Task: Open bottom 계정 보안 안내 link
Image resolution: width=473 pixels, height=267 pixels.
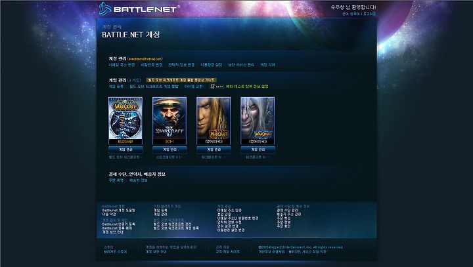Action: [156, 252]
